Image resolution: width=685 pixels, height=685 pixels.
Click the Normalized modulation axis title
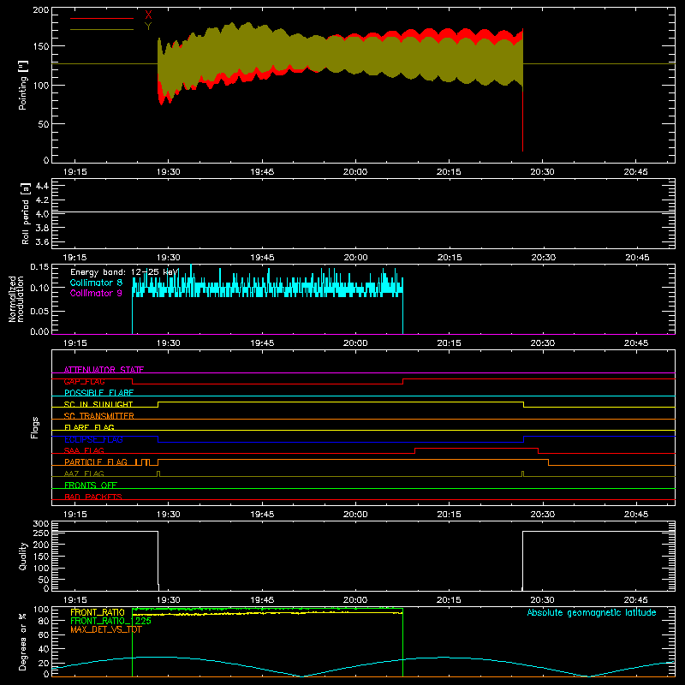point(16,299)
